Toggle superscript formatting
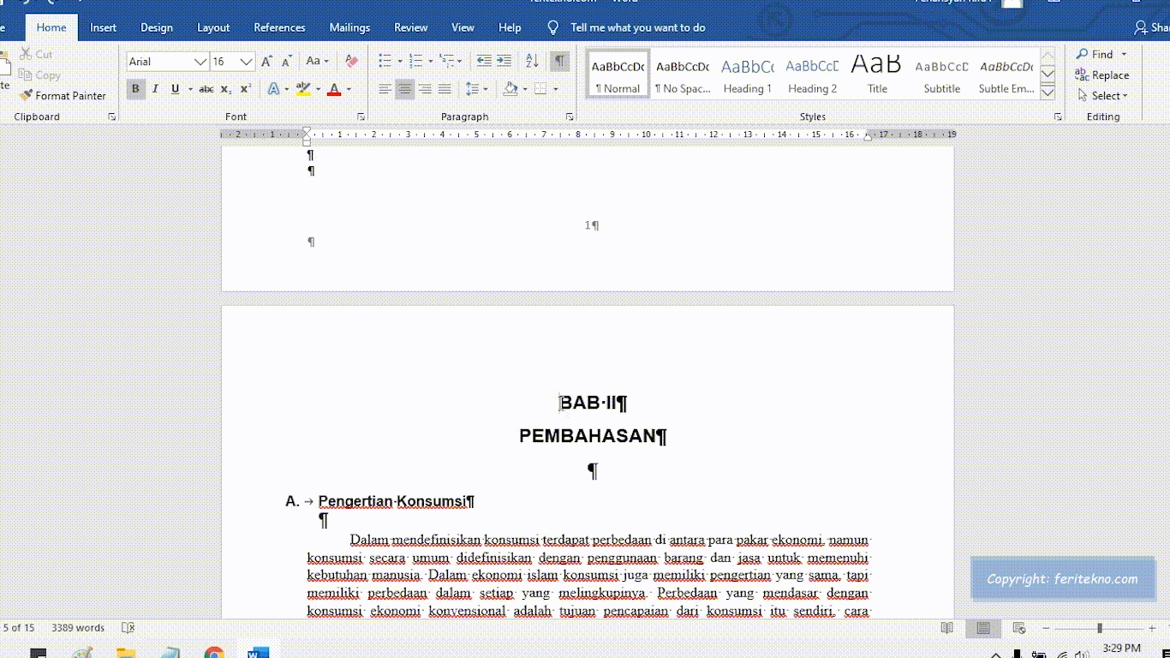 246,89
